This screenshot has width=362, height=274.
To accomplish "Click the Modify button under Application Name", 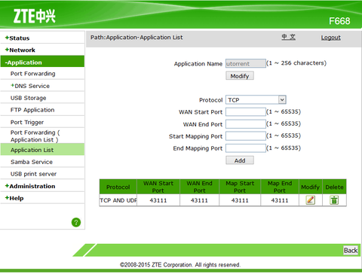I will point(240,76).
